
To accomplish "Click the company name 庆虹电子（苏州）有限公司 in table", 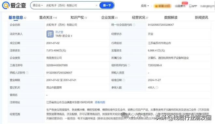I will pos(62,25).
